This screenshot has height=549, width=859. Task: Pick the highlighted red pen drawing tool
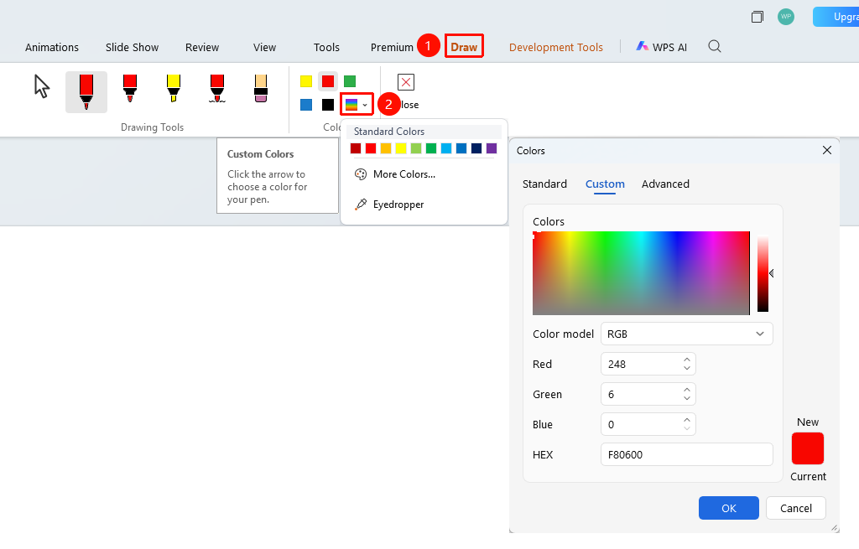[86, 92]
